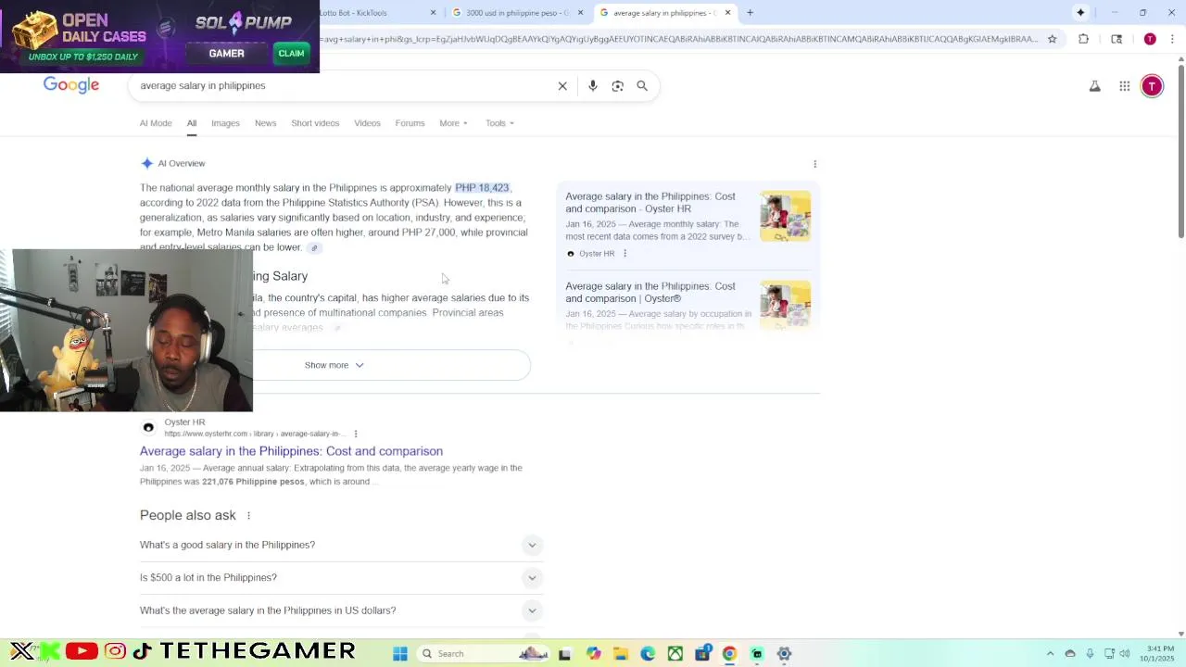Switch to Forums results tab
Screen dimensions: 1186x667
[410, 123]
